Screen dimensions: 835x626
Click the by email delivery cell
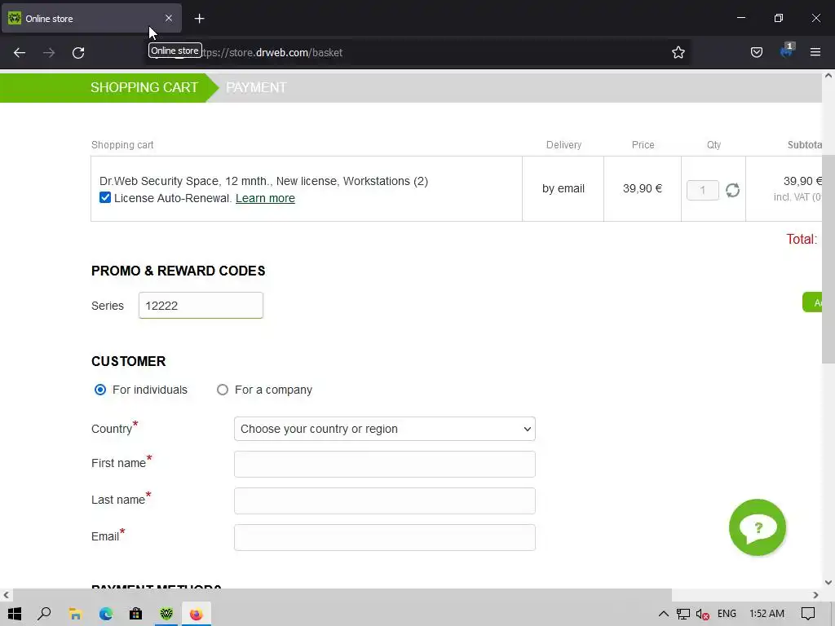563,188
